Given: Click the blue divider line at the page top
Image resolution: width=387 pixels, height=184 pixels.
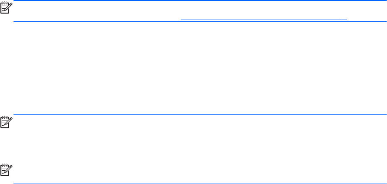Looking at the screenshot, I should pyautogui.click(x=193, y=1).
